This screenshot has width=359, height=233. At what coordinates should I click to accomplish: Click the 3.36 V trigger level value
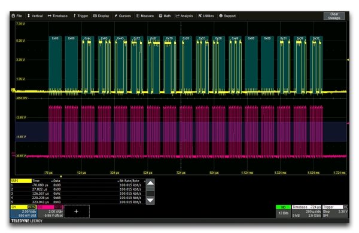[343, 211]
